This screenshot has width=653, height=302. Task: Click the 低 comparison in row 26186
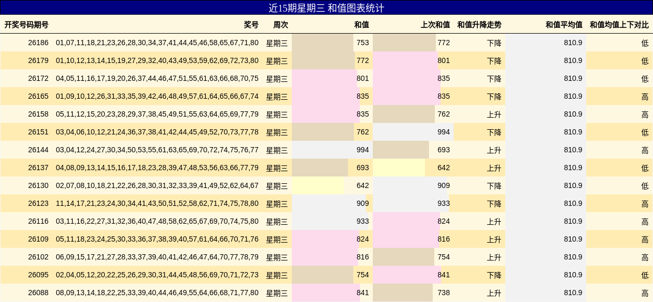click(x=645, y=43)
